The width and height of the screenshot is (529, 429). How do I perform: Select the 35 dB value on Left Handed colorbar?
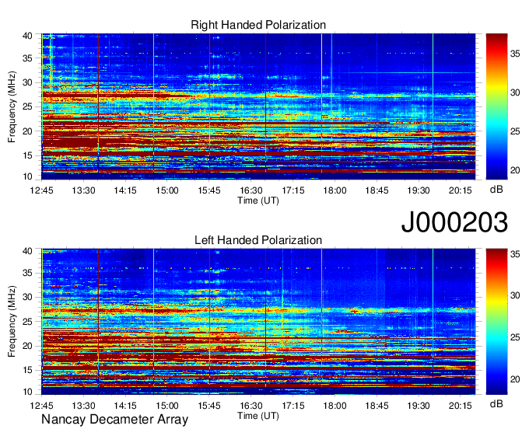point(515,254)
